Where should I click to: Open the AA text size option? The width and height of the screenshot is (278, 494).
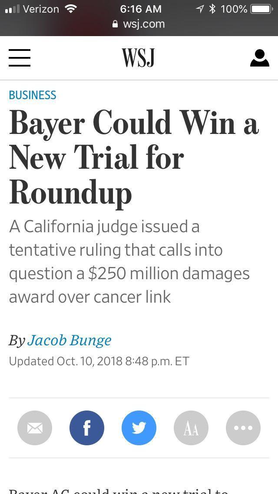click(191, 428)
